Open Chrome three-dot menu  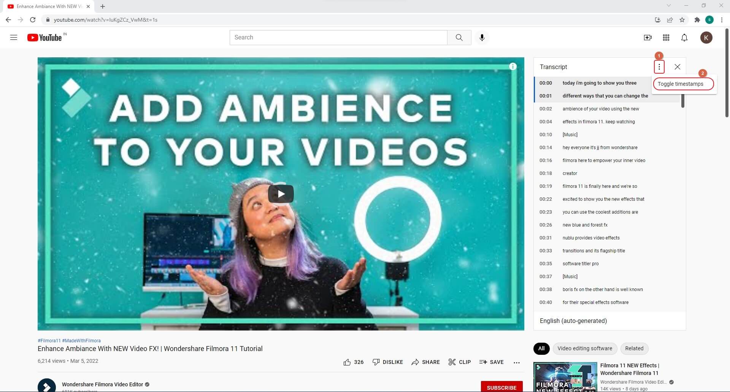[722, 20]
